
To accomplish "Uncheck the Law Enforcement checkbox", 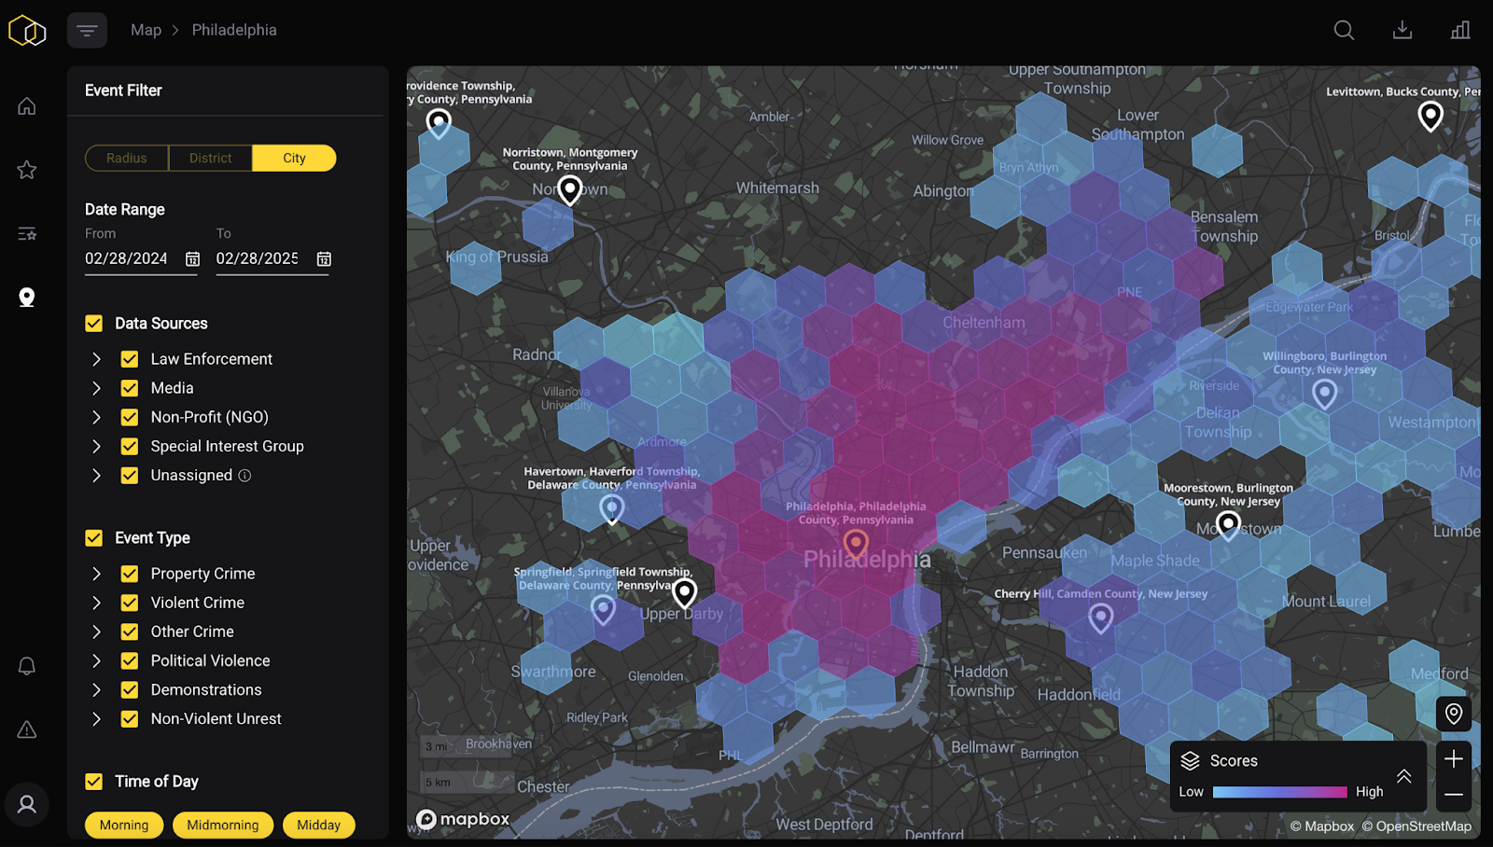I will pyautogui.click(x=130, y=359).
